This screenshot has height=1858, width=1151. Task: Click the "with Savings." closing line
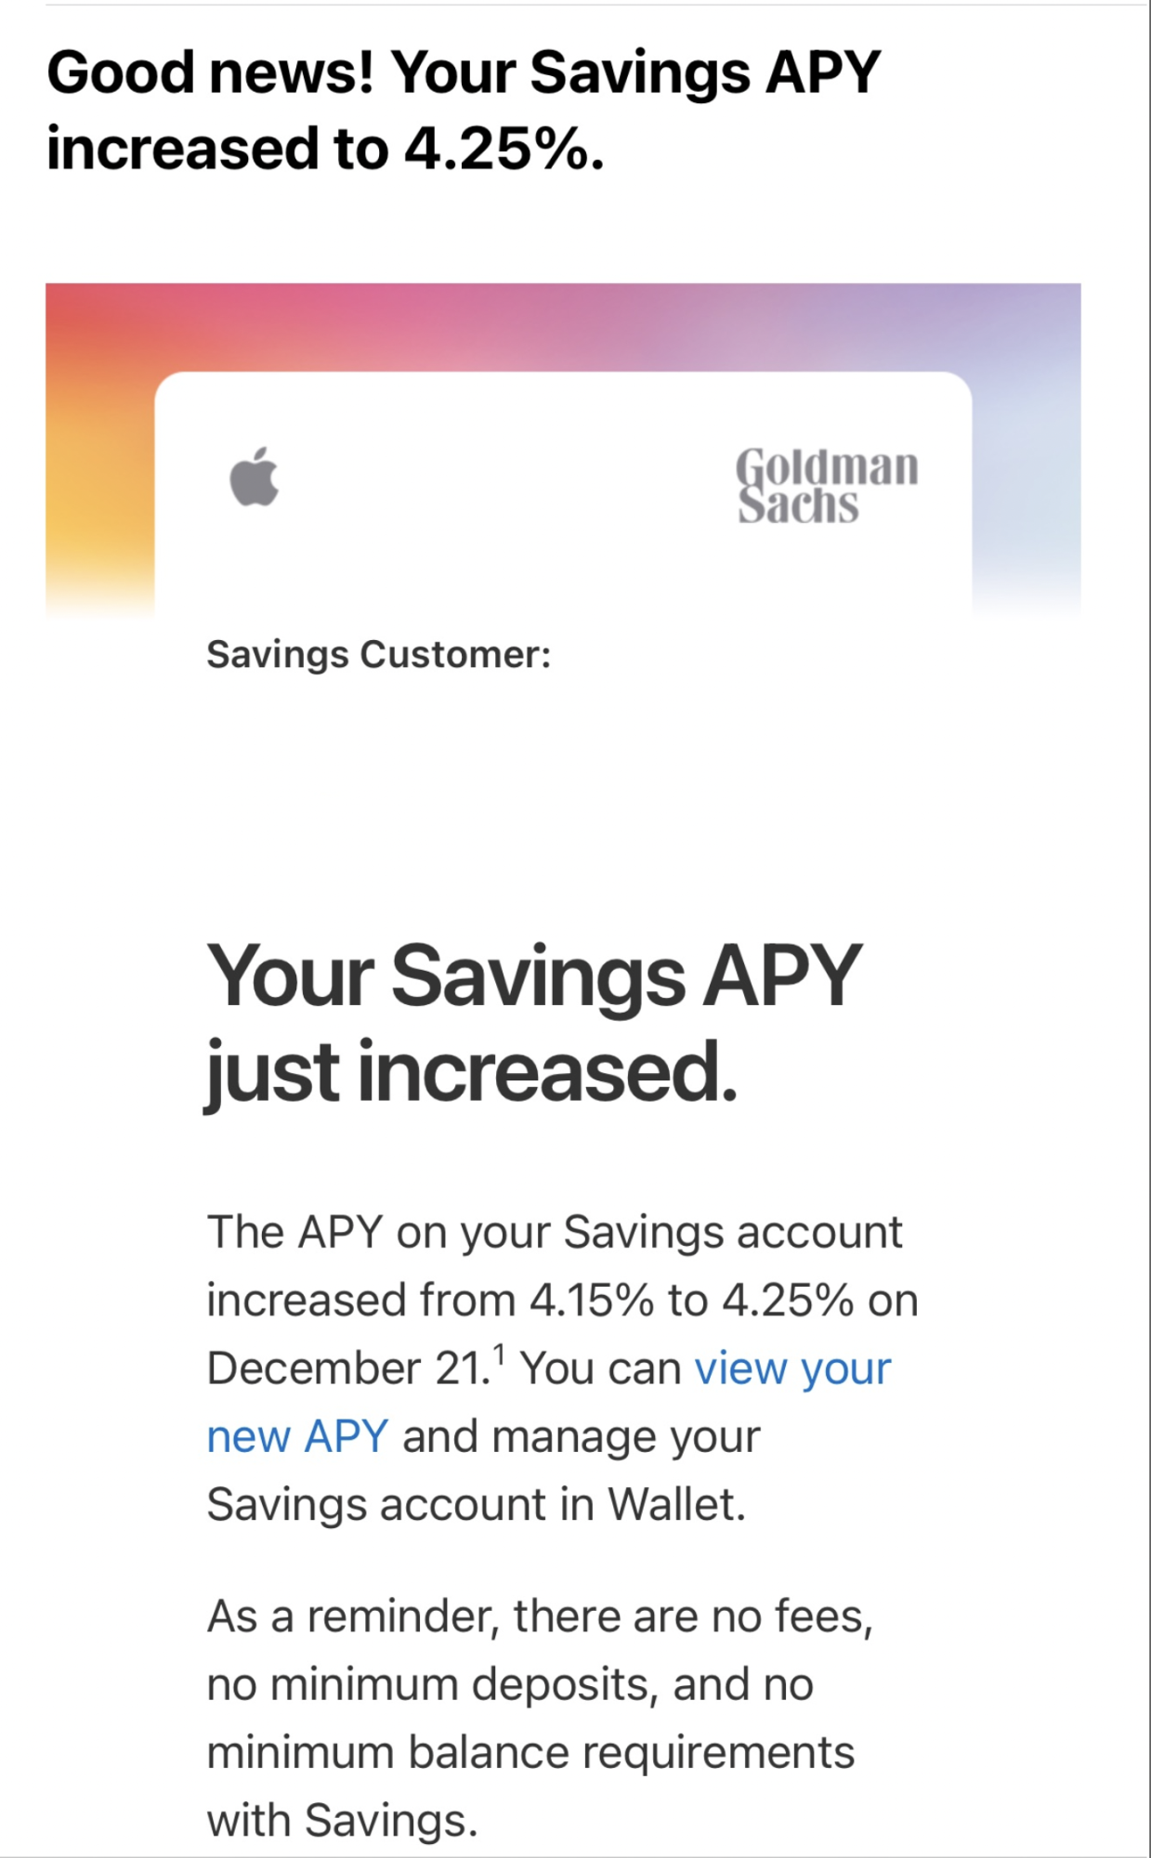pyautogui.click(x=342, y=1821)
